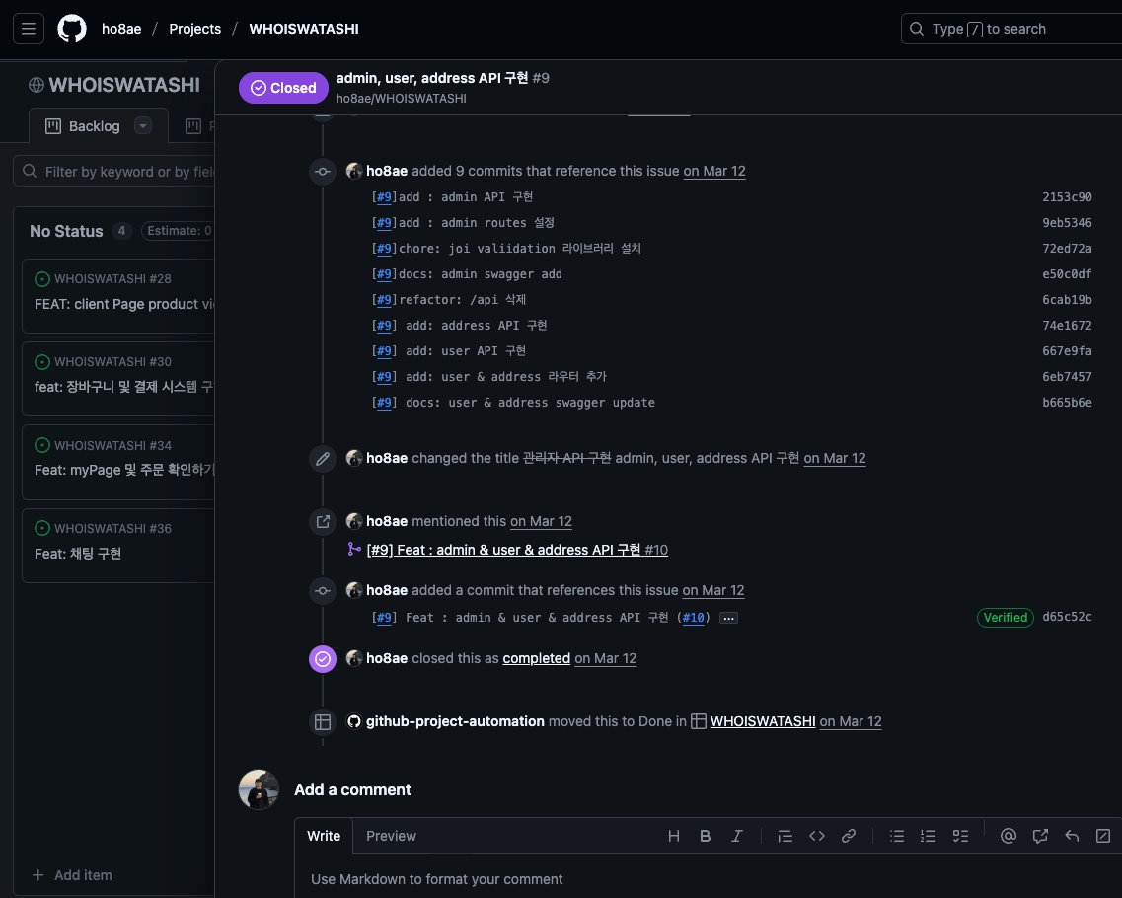Open card Feat: 채팅 구현
This screenshot has width=1122, height=898.
tap(118, 546)
